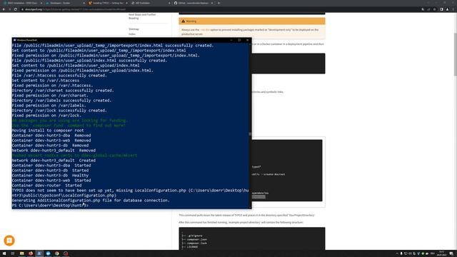This screenshot has height=257, width=457.
Task: Open Task View on the taskbar
Action: pos(13,253)
